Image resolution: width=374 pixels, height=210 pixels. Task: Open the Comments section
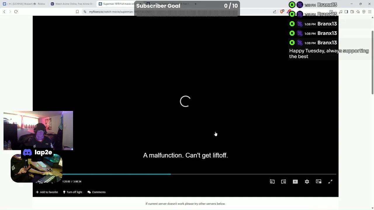(96, 192)
